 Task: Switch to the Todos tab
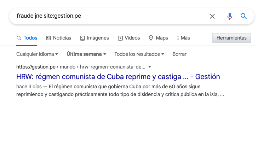[27, 38]
